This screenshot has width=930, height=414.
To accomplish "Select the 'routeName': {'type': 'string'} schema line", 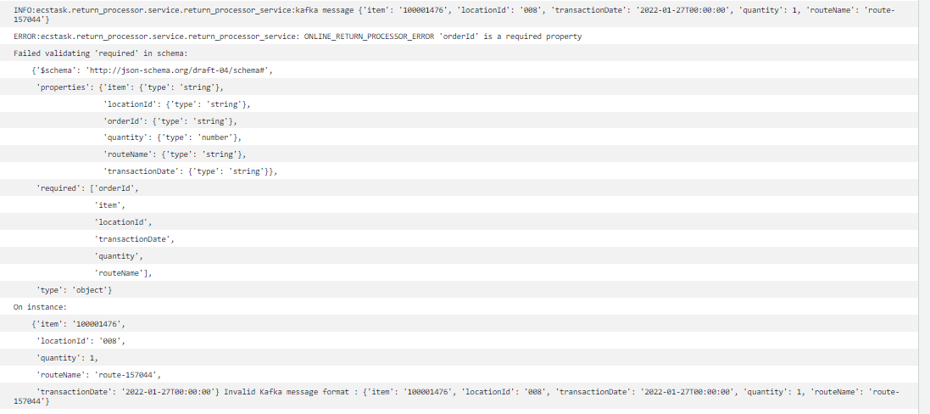I will coord(459,154).
